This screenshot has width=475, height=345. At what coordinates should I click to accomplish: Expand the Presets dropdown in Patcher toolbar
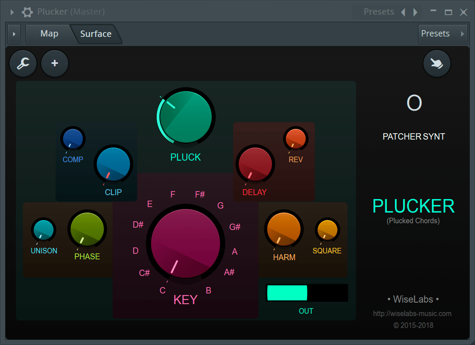click(442, 34)
